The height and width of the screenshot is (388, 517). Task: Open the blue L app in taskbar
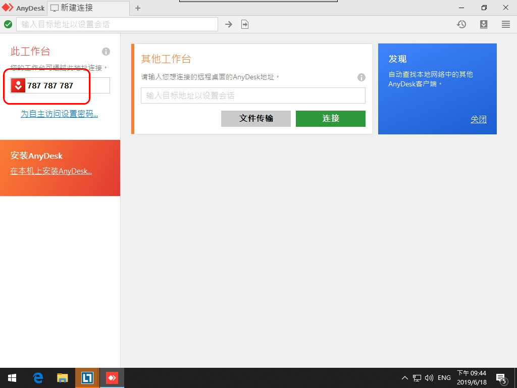click(x=87, y=378)
